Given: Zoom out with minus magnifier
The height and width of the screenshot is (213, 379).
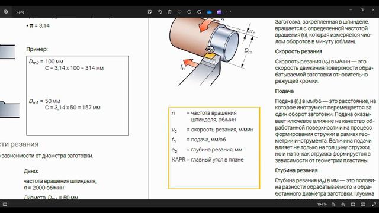Looking at the screenshot, I should 333,204.
